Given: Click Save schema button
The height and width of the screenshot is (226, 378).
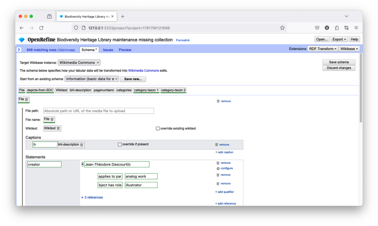Looking at the screenshot, I should tap(339, 62).
